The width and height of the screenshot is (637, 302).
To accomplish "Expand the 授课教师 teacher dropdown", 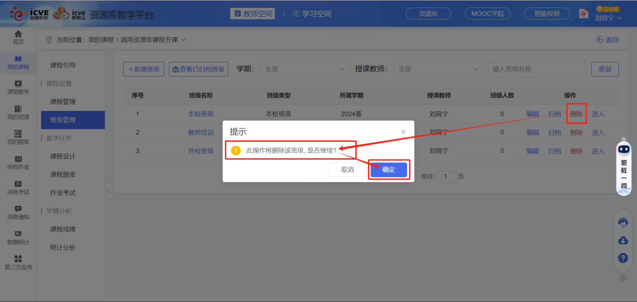I will (437, 69).
